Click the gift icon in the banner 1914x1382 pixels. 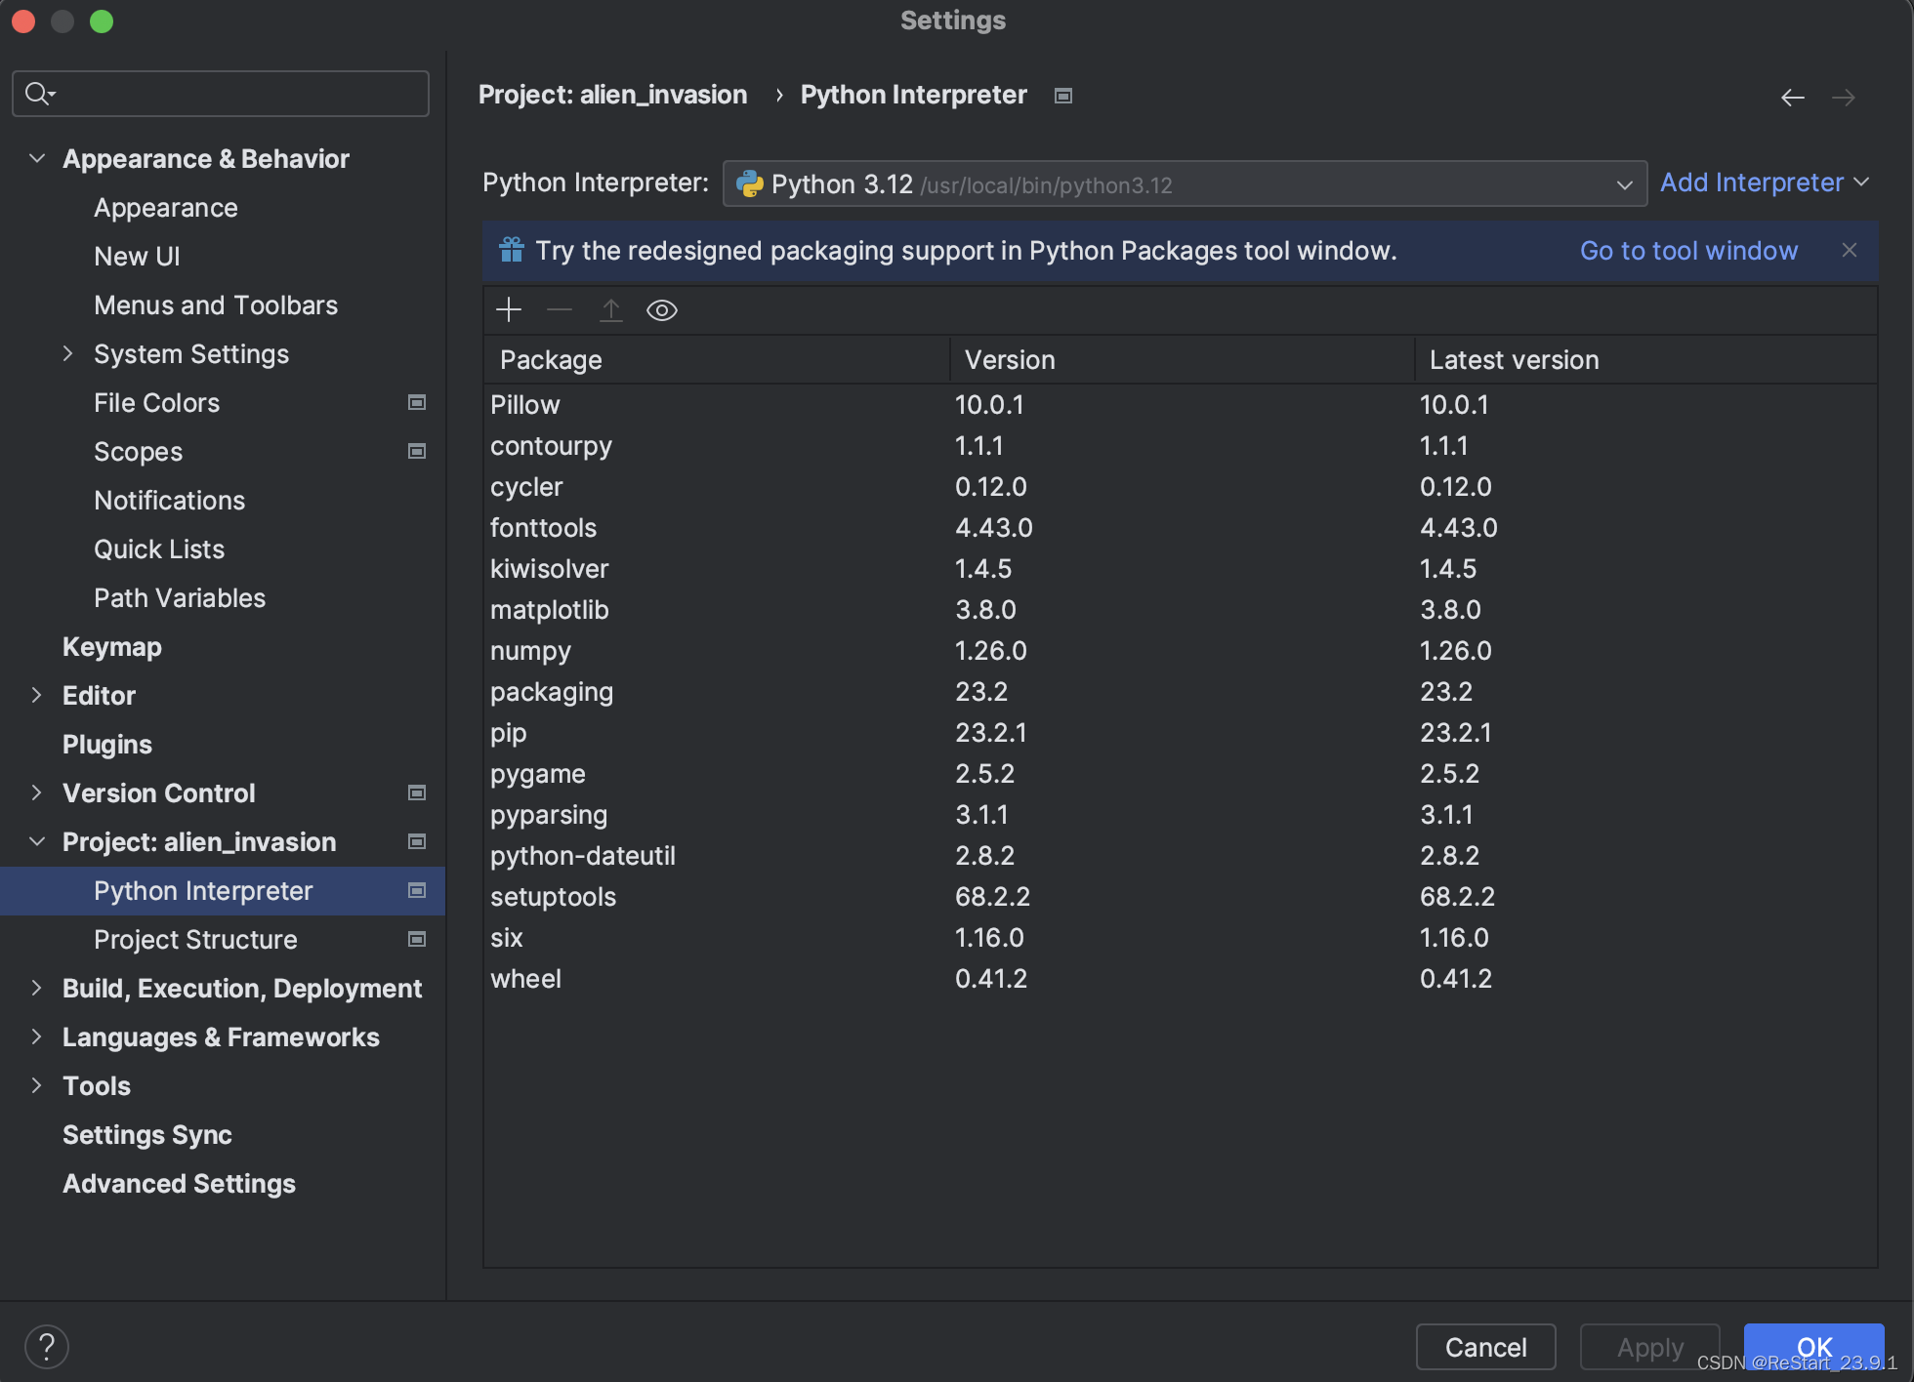click(512, 251)
